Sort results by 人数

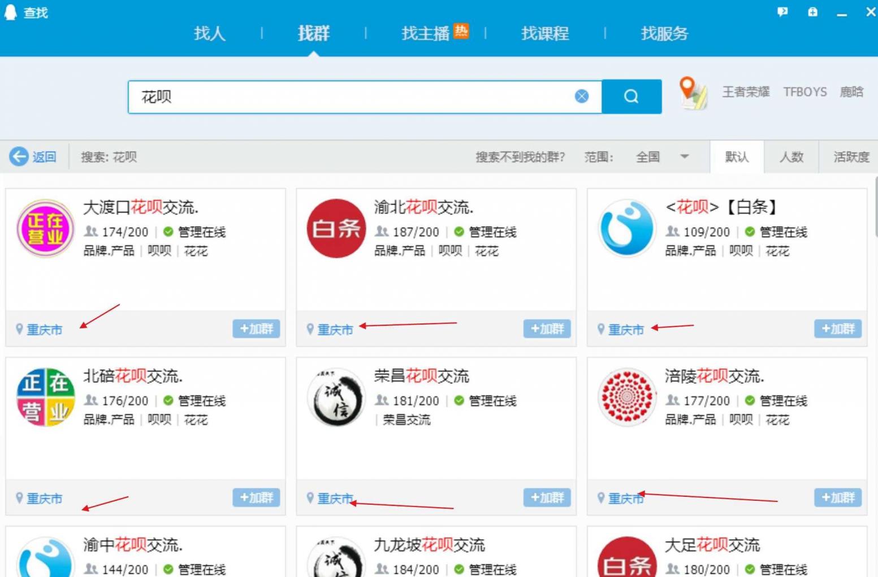[x=792, y=157]
